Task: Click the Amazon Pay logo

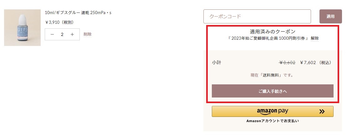Action: [273, 111]
